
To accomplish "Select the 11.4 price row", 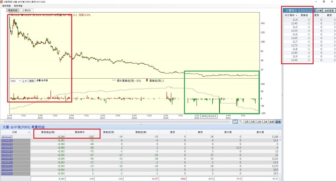I will [309, 20].
